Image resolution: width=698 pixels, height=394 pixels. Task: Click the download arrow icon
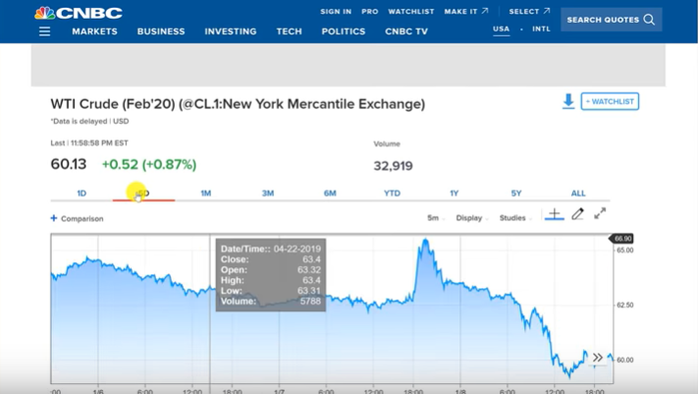point(567,101)
